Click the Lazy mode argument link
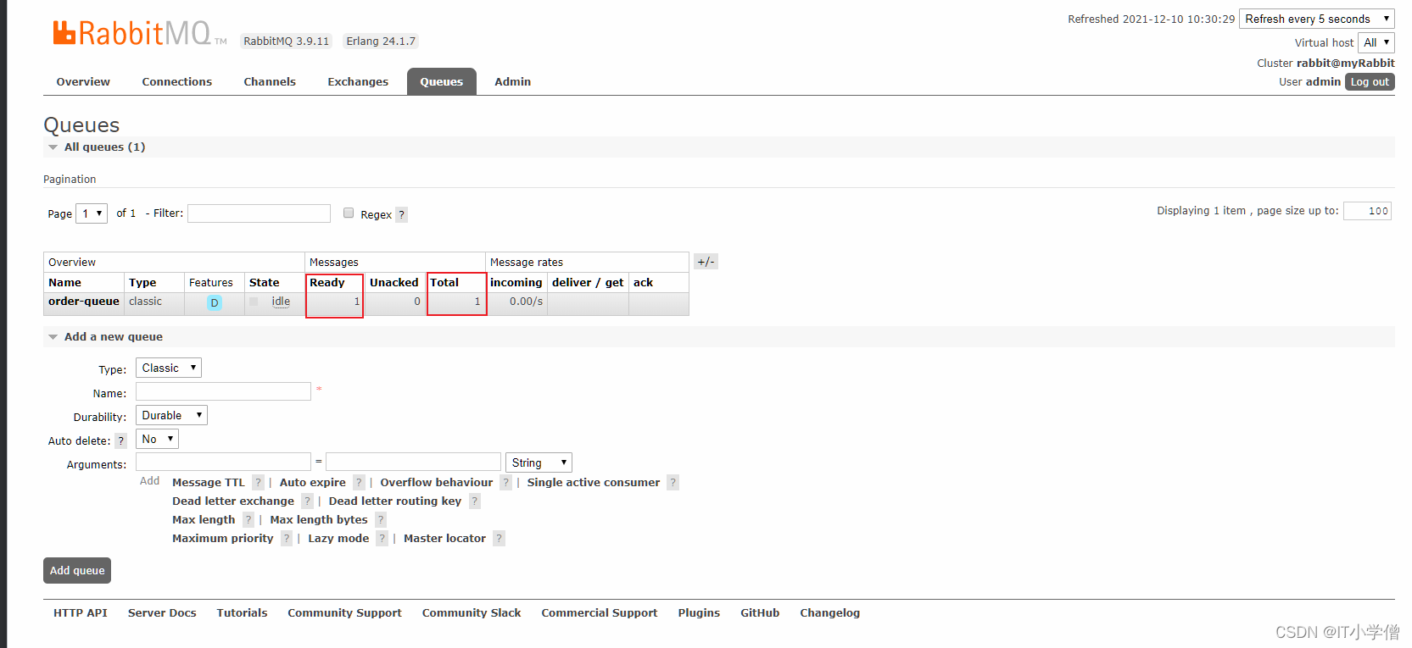 point(338,539)
